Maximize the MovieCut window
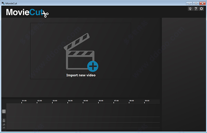The height and width of the screenshot is (133, 207). pyautogui.click(x=196, y=3)
